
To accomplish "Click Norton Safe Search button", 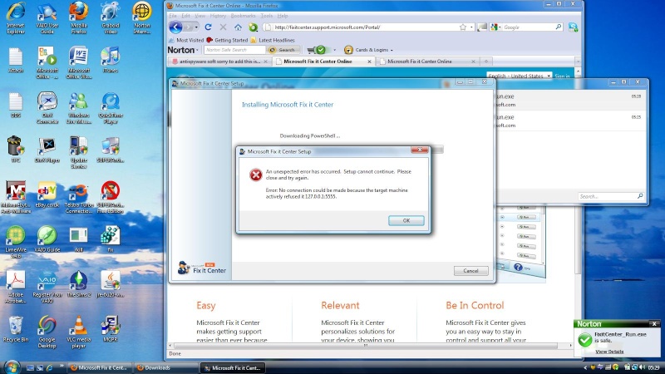I will point(283,50).
